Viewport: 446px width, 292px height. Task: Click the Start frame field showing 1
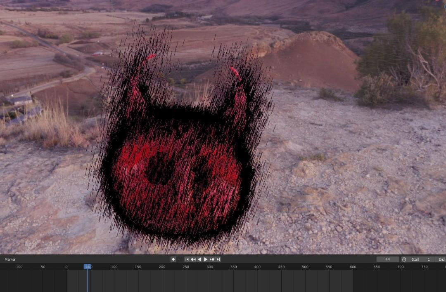pos(421,259)
